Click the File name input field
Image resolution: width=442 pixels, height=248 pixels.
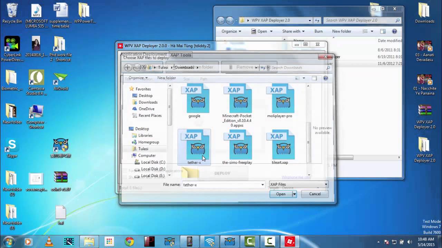221,185
